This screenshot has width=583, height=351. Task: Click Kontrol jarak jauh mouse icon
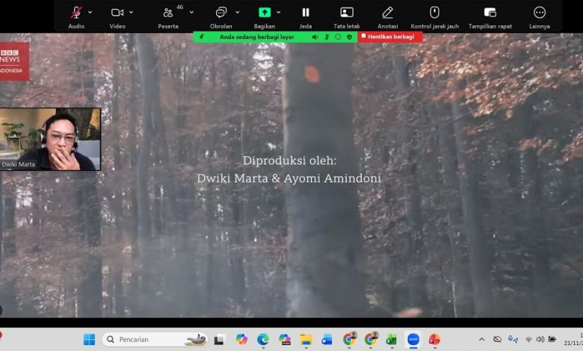pos(434,13)
